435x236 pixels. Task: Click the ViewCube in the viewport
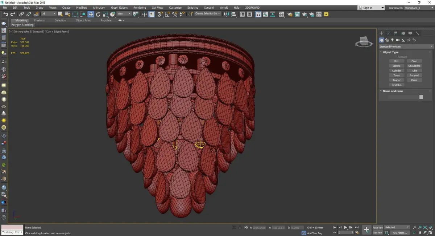pos(364,41)
